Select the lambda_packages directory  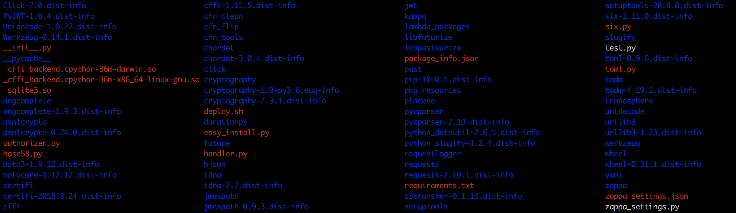click(437, 27)
